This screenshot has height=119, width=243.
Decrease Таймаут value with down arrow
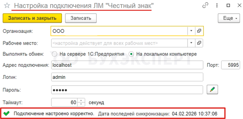81,104
